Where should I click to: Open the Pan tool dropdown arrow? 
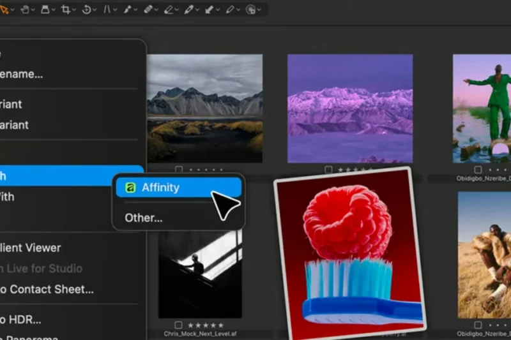point(33,10)
